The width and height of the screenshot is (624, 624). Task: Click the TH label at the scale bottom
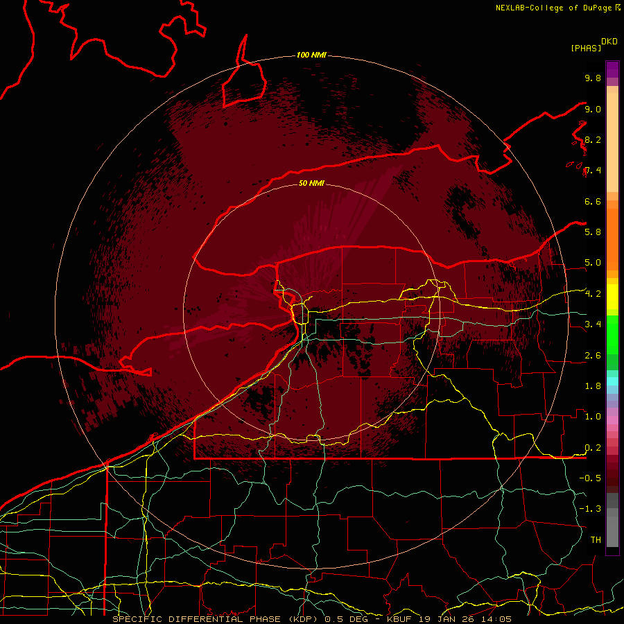[x=596, y=539]
